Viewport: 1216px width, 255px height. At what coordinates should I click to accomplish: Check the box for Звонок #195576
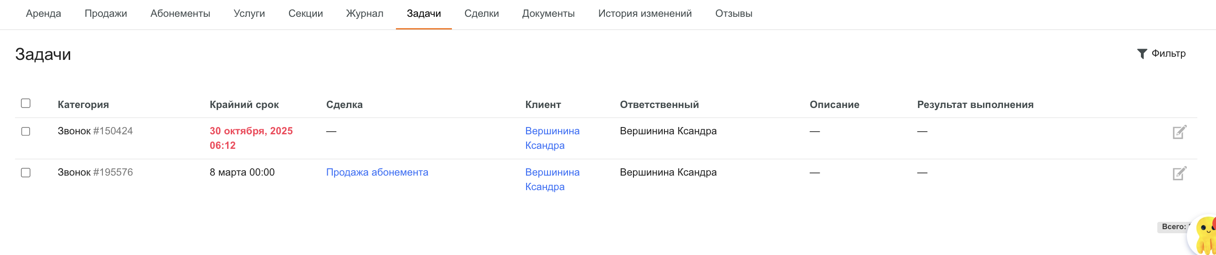point(26,173)
